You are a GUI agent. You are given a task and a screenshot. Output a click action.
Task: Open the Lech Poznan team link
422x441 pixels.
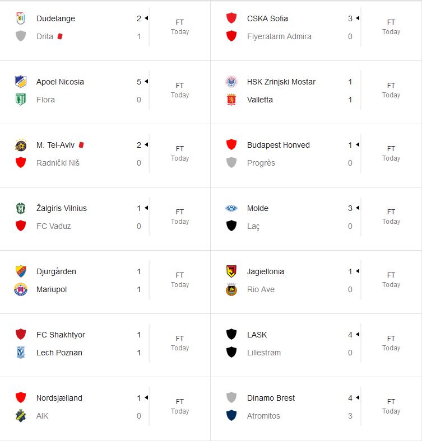point(59,353)
